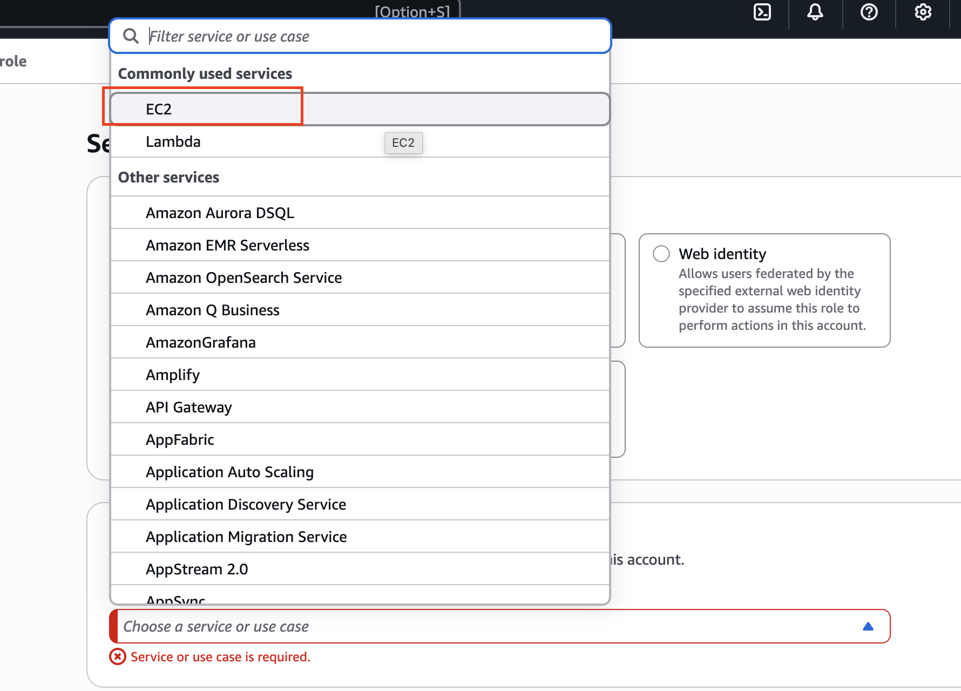
Task: Open the CloudShell terminal icon
Action: click(762, 12)
